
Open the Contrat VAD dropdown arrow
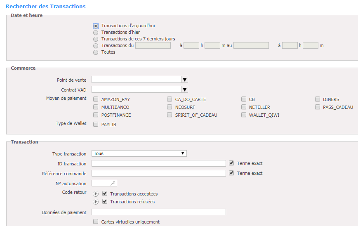tap(185, 89)
